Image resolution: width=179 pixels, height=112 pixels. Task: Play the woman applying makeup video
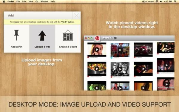click(97, 50)
